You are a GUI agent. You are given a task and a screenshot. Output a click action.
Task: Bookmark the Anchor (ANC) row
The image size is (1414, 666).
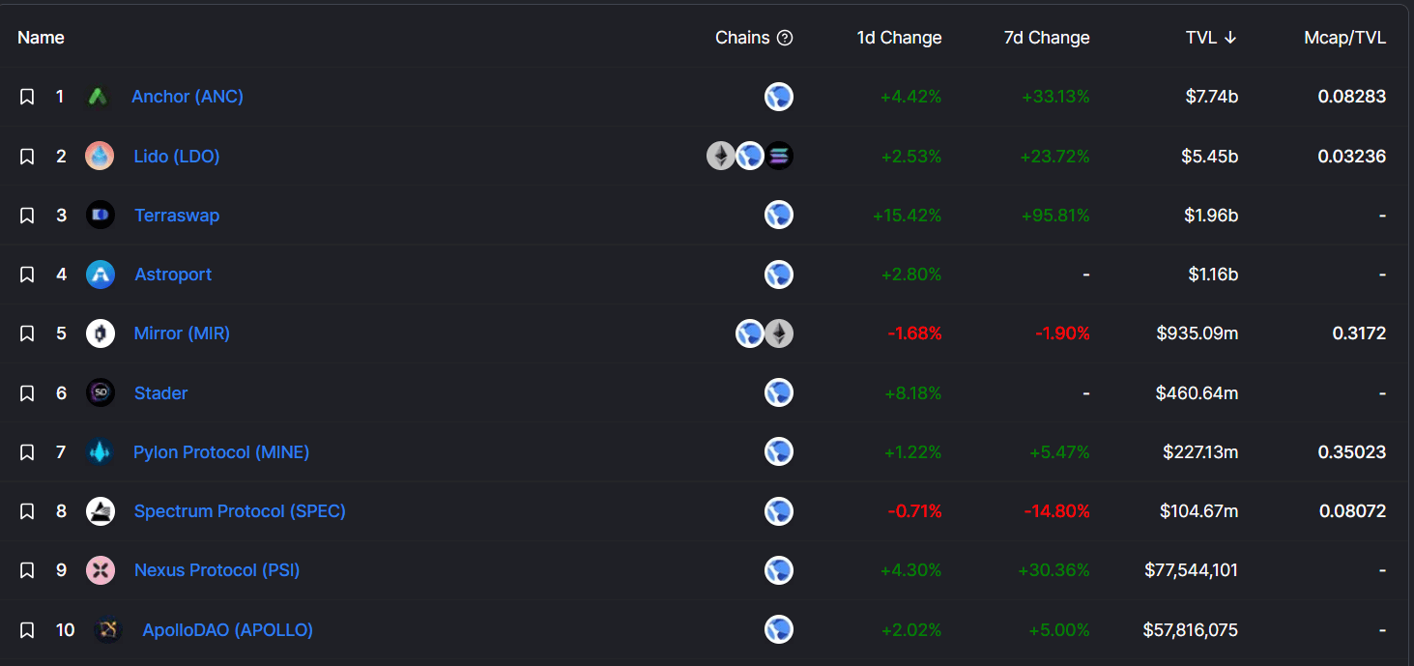point(27,97)
